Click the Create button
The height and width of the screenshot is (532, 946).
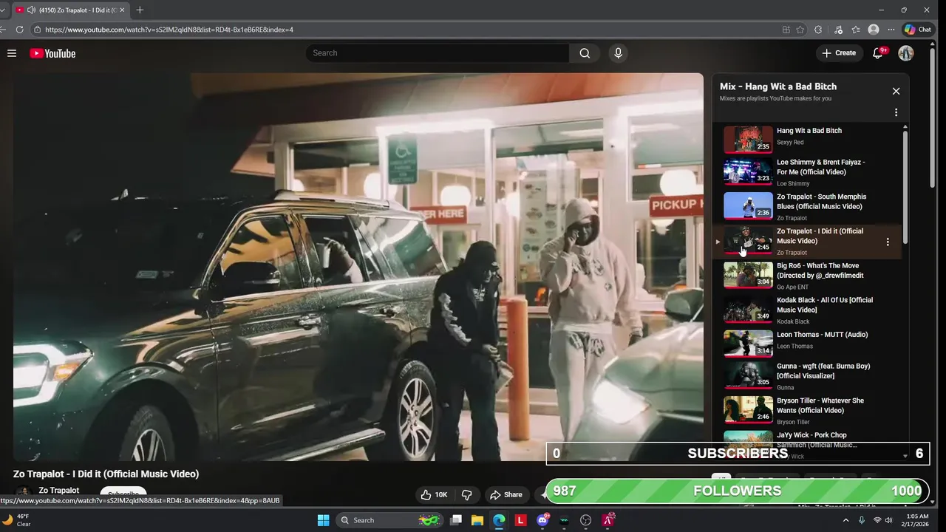tap(839, 53)
